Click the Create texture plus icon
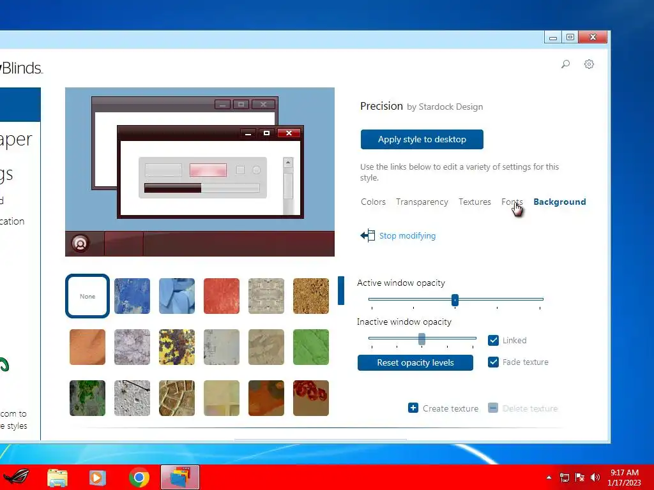 (x=413, y=408)
